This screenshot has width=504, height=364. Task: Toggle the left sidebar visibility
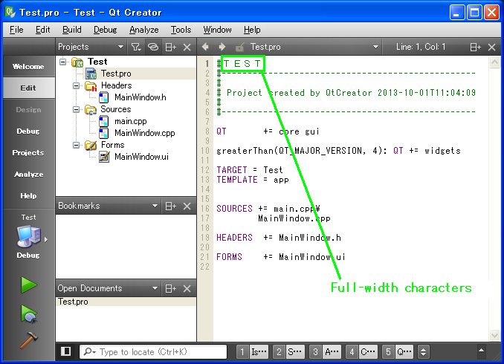(65, 351)
